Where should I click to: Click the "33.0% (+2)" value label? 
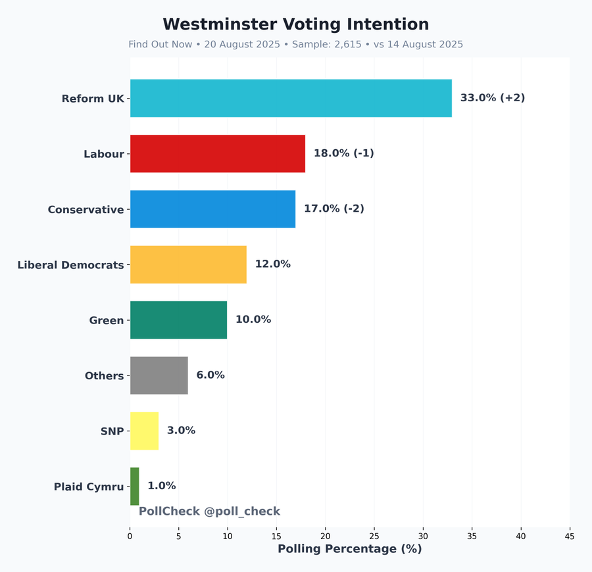coord(492,98)
